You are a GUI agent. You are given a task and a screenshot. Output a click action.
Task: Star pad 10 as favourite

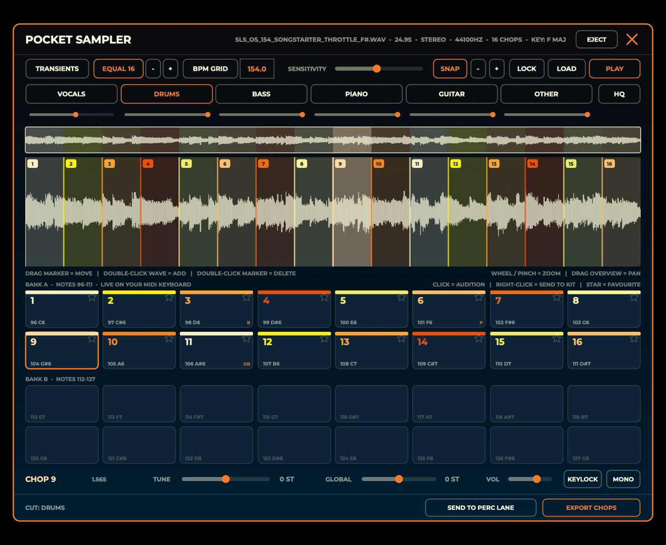[x=169, y=339]
